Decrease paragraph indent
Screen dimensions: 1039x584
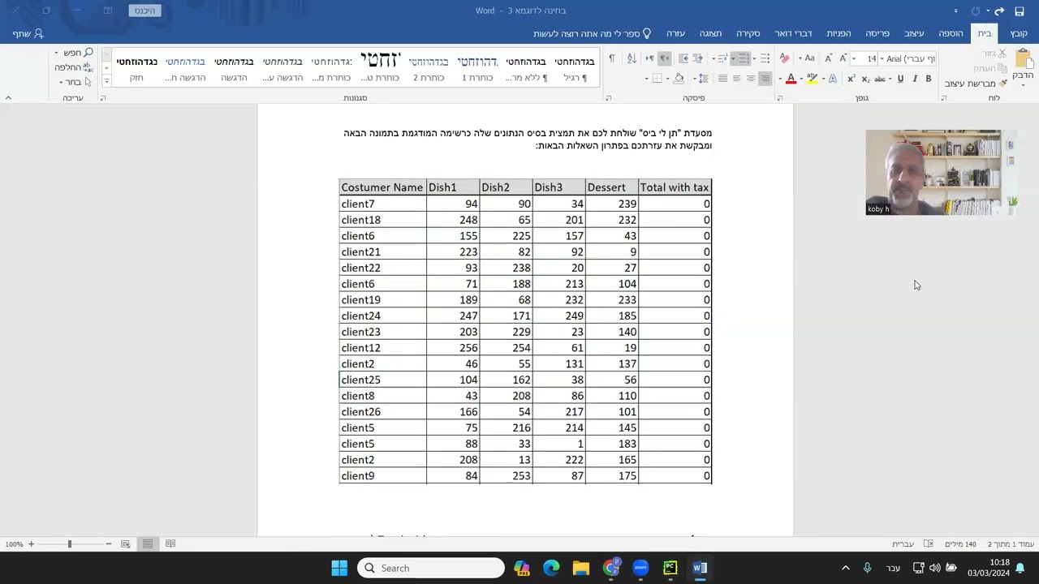pyautogui.click(x=698, y=58)
